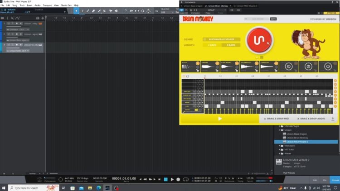Click orange circle on Closed Hat sample slot
Screen dimensions: 340x191
point(256,63)
